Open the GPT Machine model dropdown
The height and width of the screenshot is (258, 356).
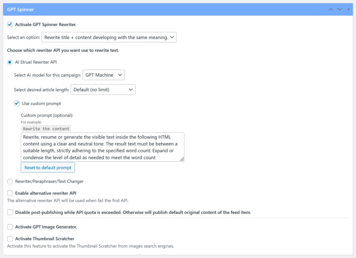point(103,75)
